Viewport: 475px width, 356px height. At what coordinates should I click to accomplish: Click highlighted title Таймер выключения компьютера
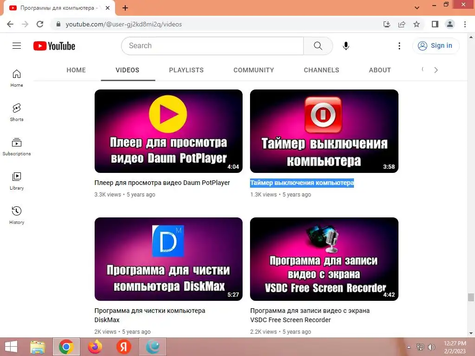click(x=302, y=183)
